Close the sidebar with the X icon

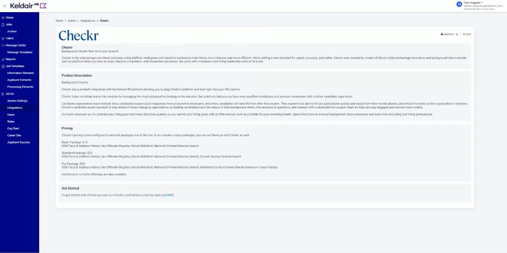pos(5,6)
